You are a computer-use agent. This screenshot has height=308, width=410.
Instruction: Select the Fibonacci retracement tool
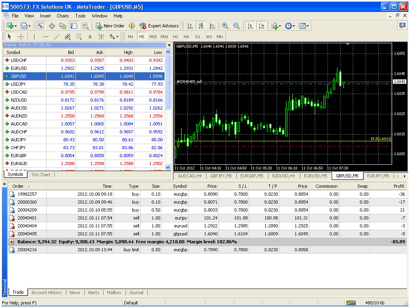pos(79,37)
